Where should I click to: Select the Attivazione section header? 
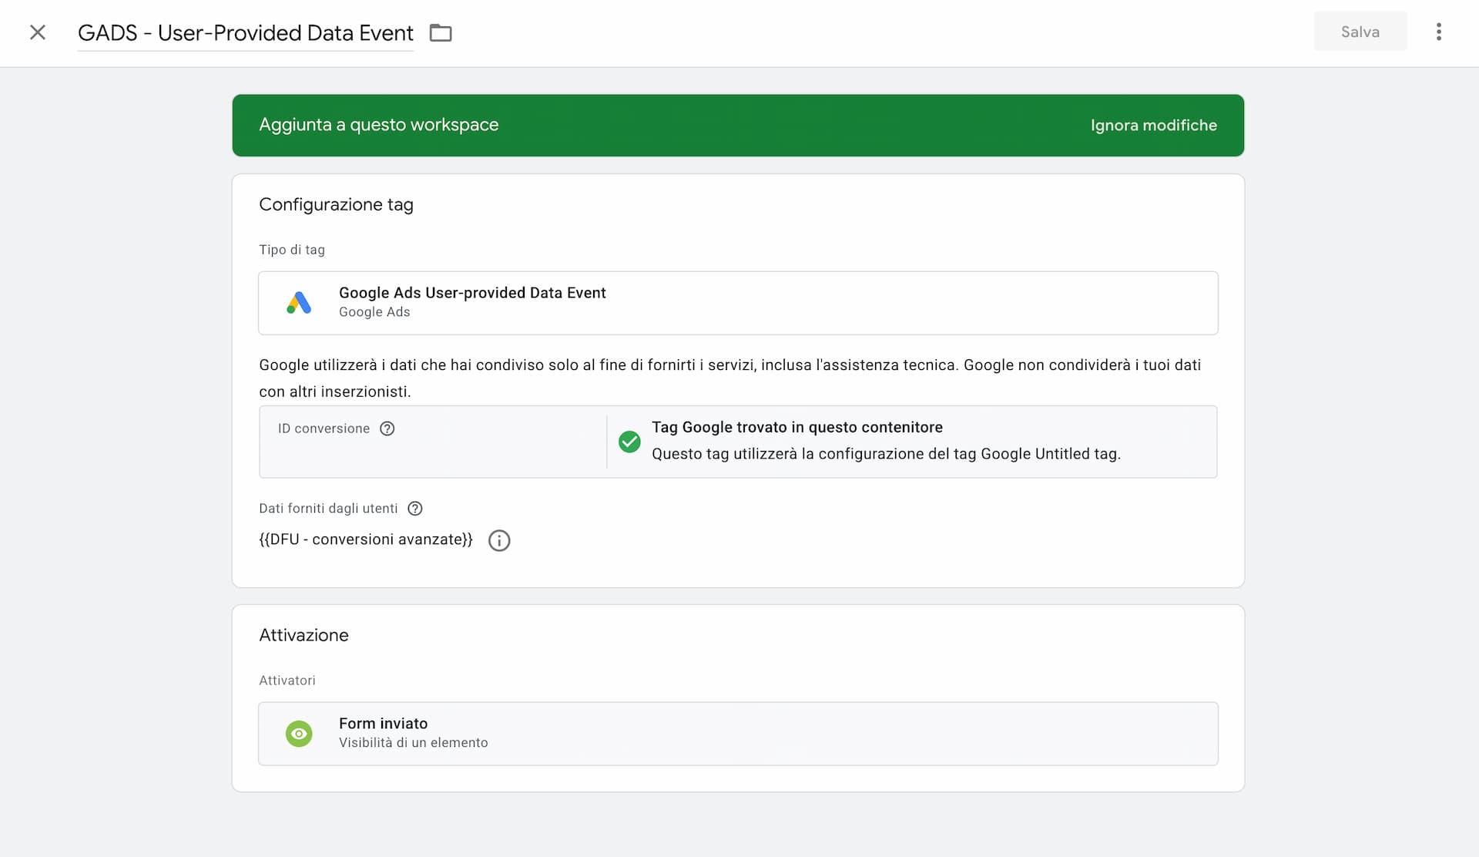pyautogui.click(x=304, y=635)
